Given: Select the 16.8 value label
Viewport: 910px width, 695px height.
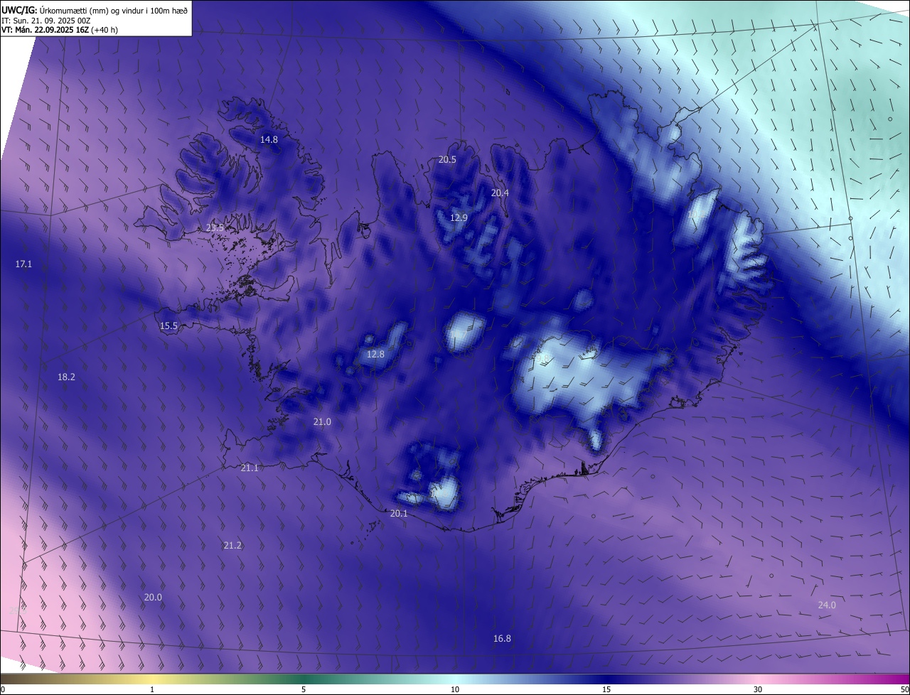Looking at the screenshot, I should [502, 639].
